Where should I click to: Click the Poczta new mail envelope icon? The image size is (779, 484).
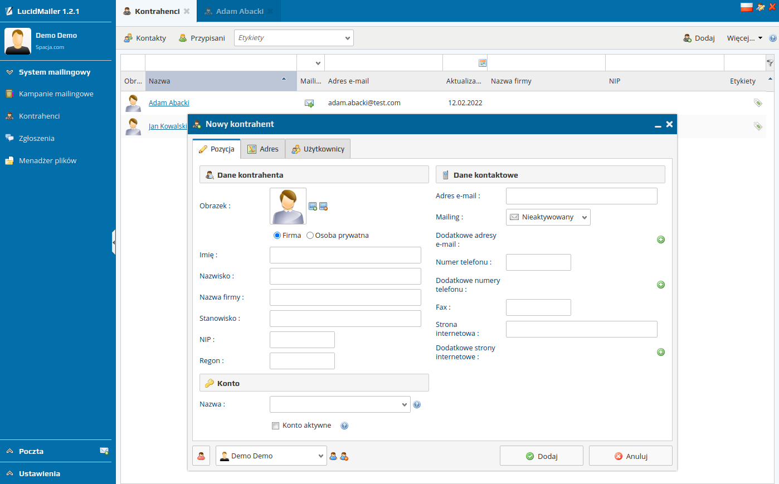(x=104, y=451)
